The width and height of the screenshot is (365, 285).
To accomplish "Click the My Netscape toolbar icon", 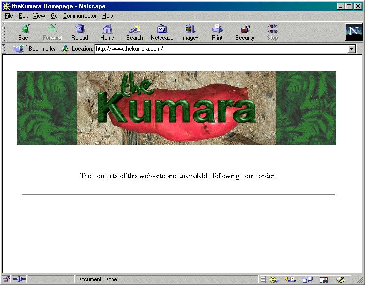I will 162,32.
